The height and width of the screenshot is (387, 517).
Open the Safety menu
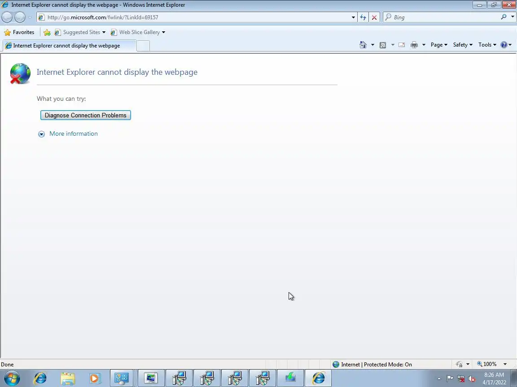[463, 45]
